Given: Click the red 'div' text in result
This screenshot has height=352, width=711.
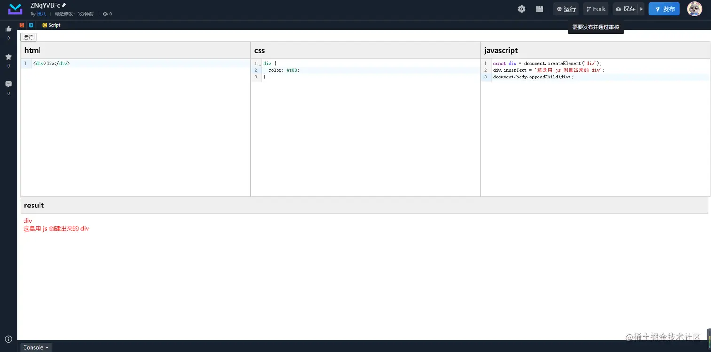Looking at the screenshot, I should coord(28,221).
